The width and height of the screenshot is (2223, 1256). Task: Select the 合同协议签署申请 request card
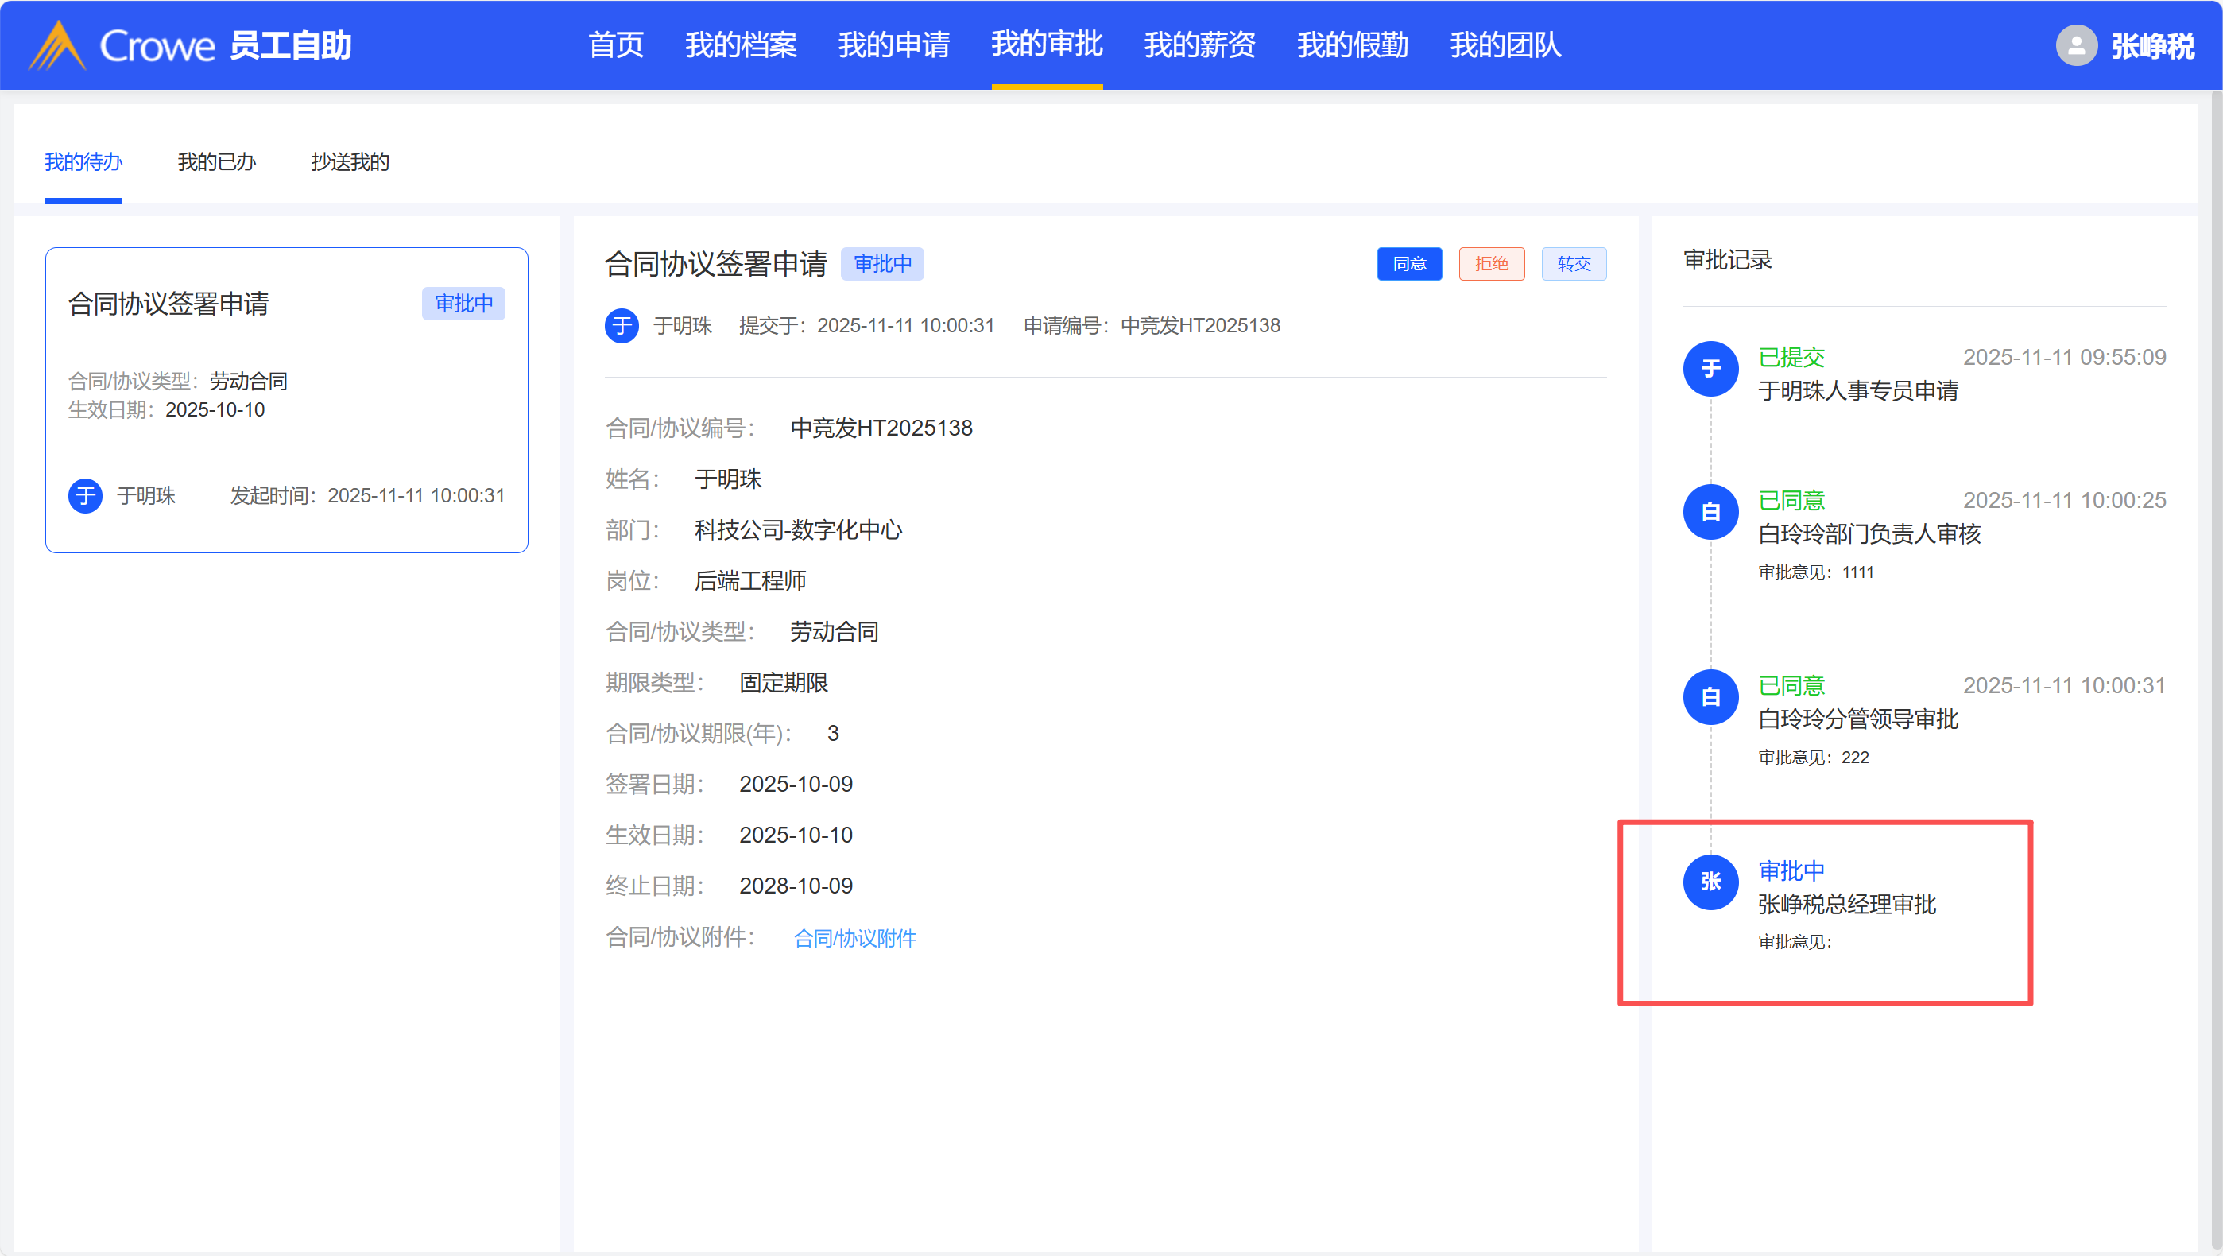285,400
